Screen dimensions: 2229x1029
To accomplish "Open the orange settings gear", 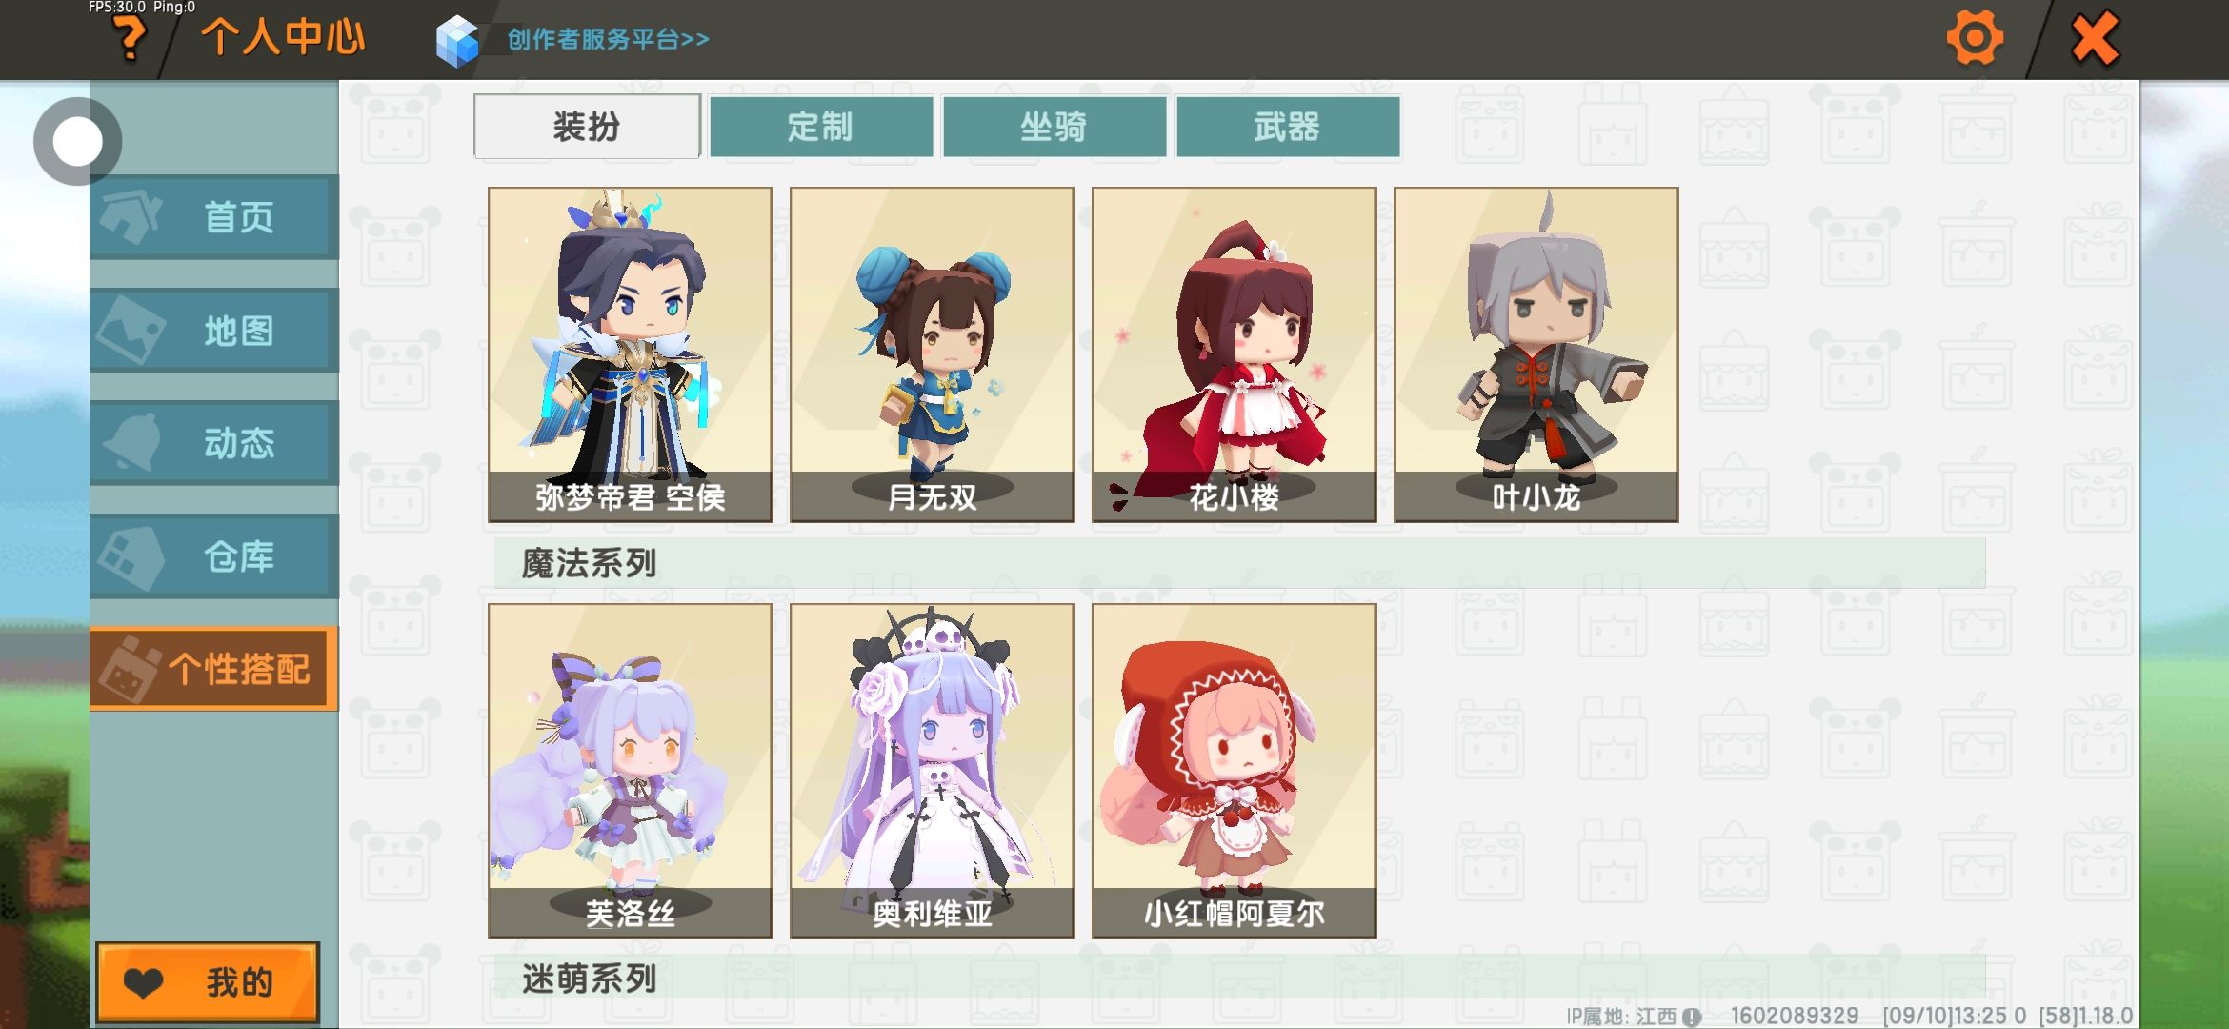I will 1974,39.
